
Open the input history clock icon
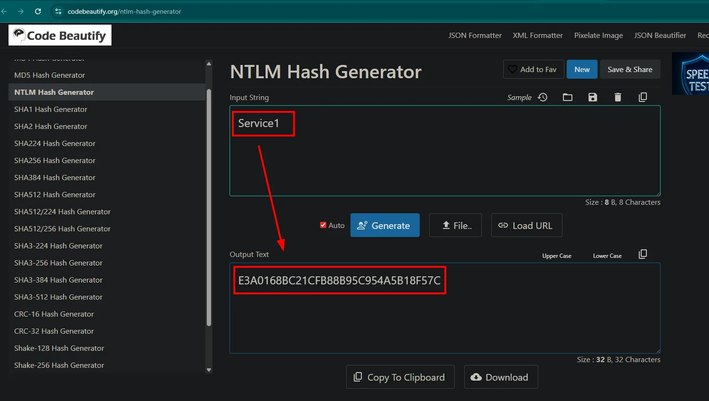[543, 97]
